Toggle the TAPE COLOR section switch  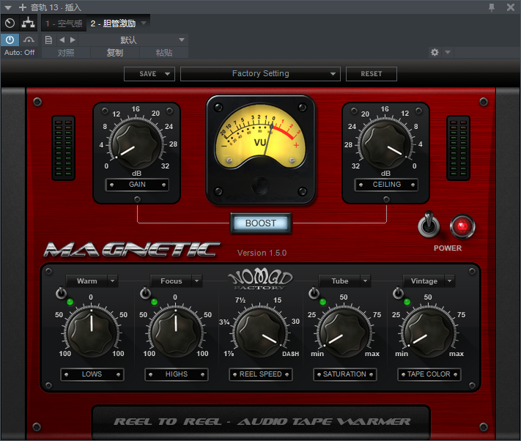[x=398, y=293]
